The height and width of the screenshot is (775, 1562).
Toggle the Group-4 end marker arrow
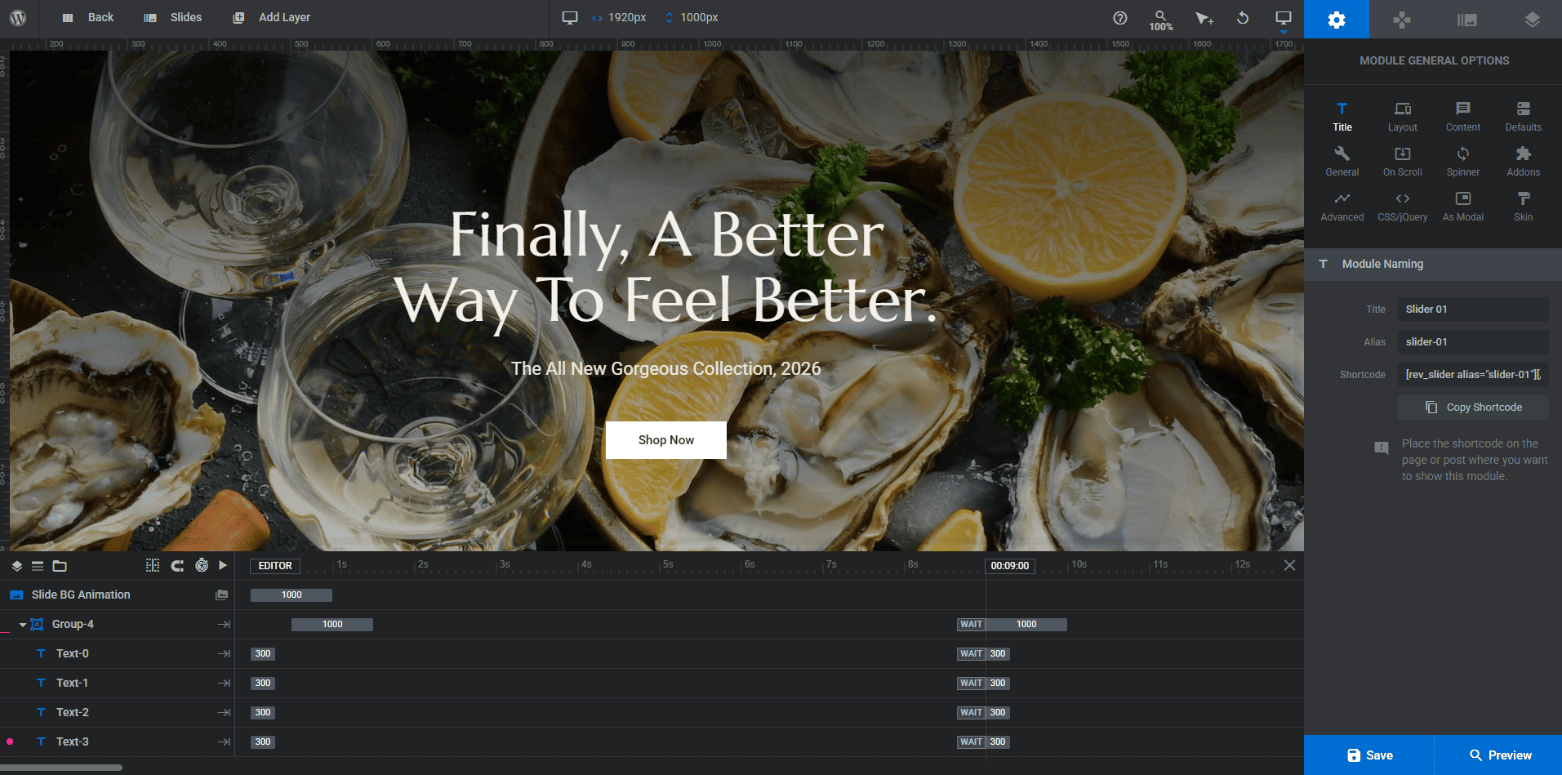[x=223, y=624]
